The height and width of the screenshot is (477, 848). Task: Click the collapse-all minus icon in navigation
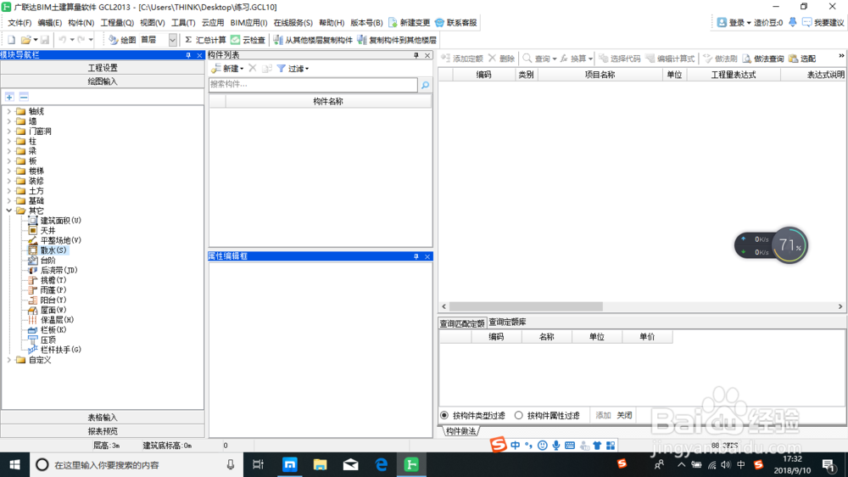(x=24, y=97)
